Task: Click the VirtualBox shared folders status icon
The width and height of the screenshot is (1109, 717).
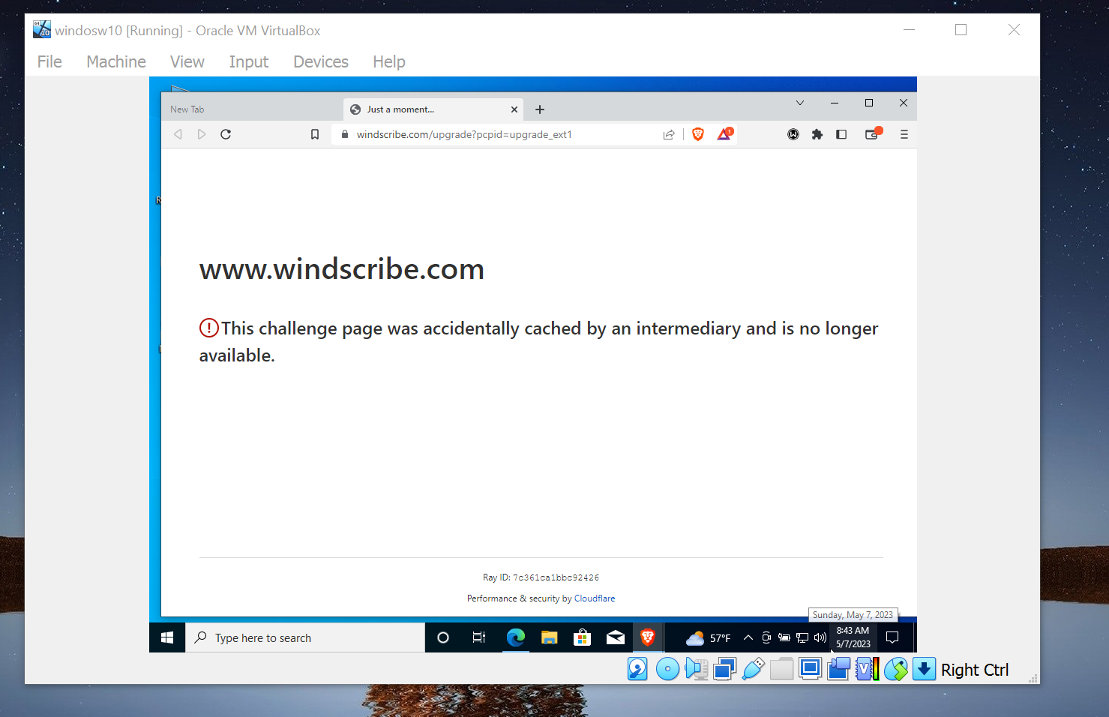Action: tap(781, 669)
